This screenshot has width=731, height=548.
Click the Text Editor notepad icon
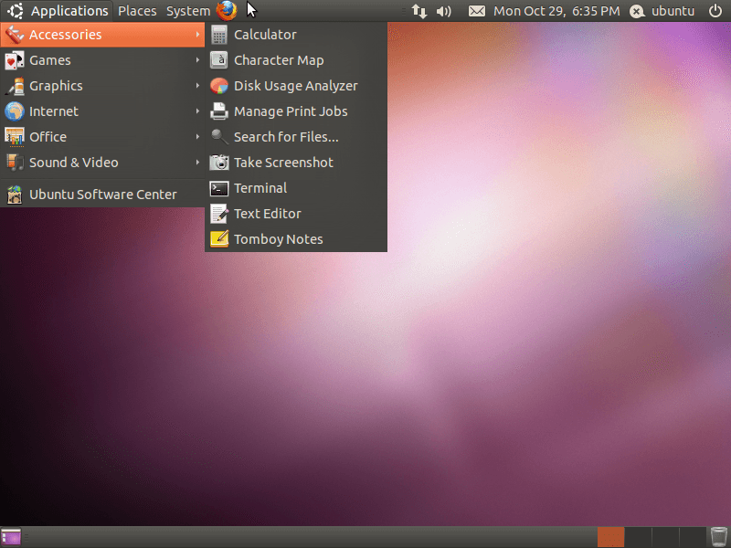point(218,214)
